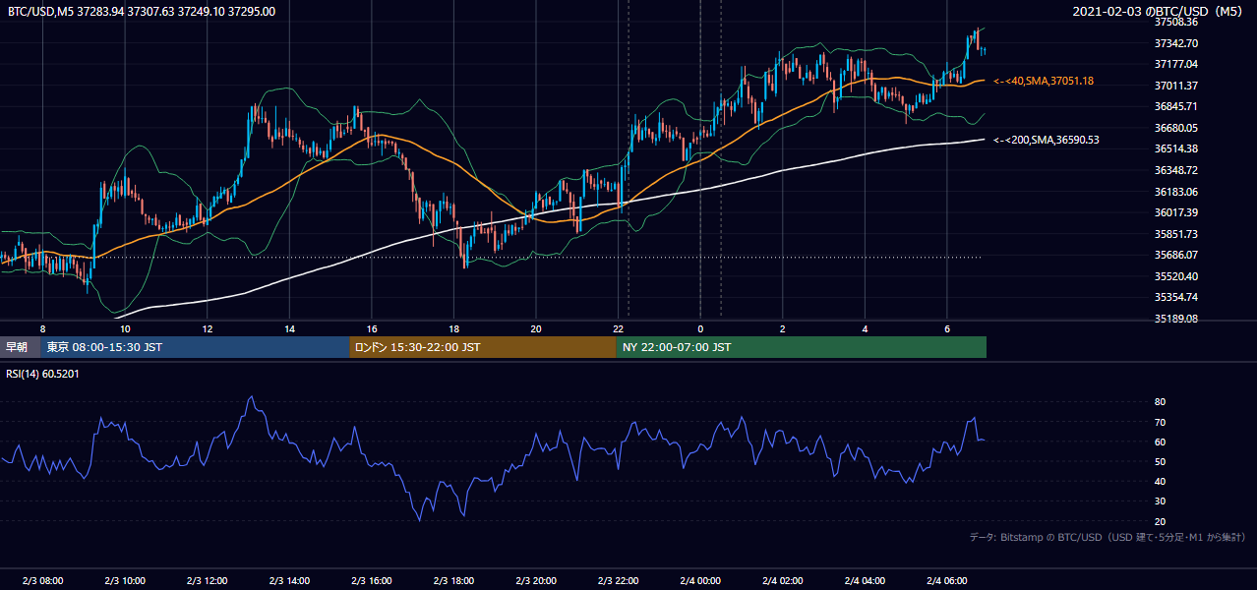Viewport: 1257px width, 590px height.
Task: Click hour label 12 under price chart
Action: point(208,328)
